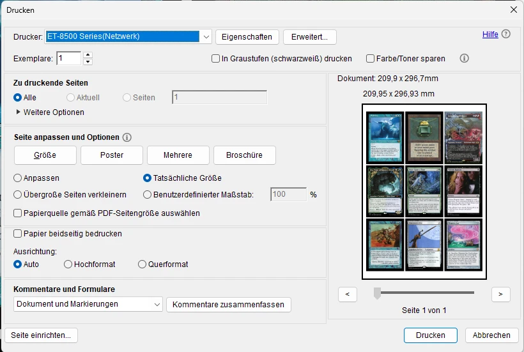The width and height of the screenshot is (524, 352).
Task: Close the Drucken dialog with X
Action: click(x=514, y=10)
